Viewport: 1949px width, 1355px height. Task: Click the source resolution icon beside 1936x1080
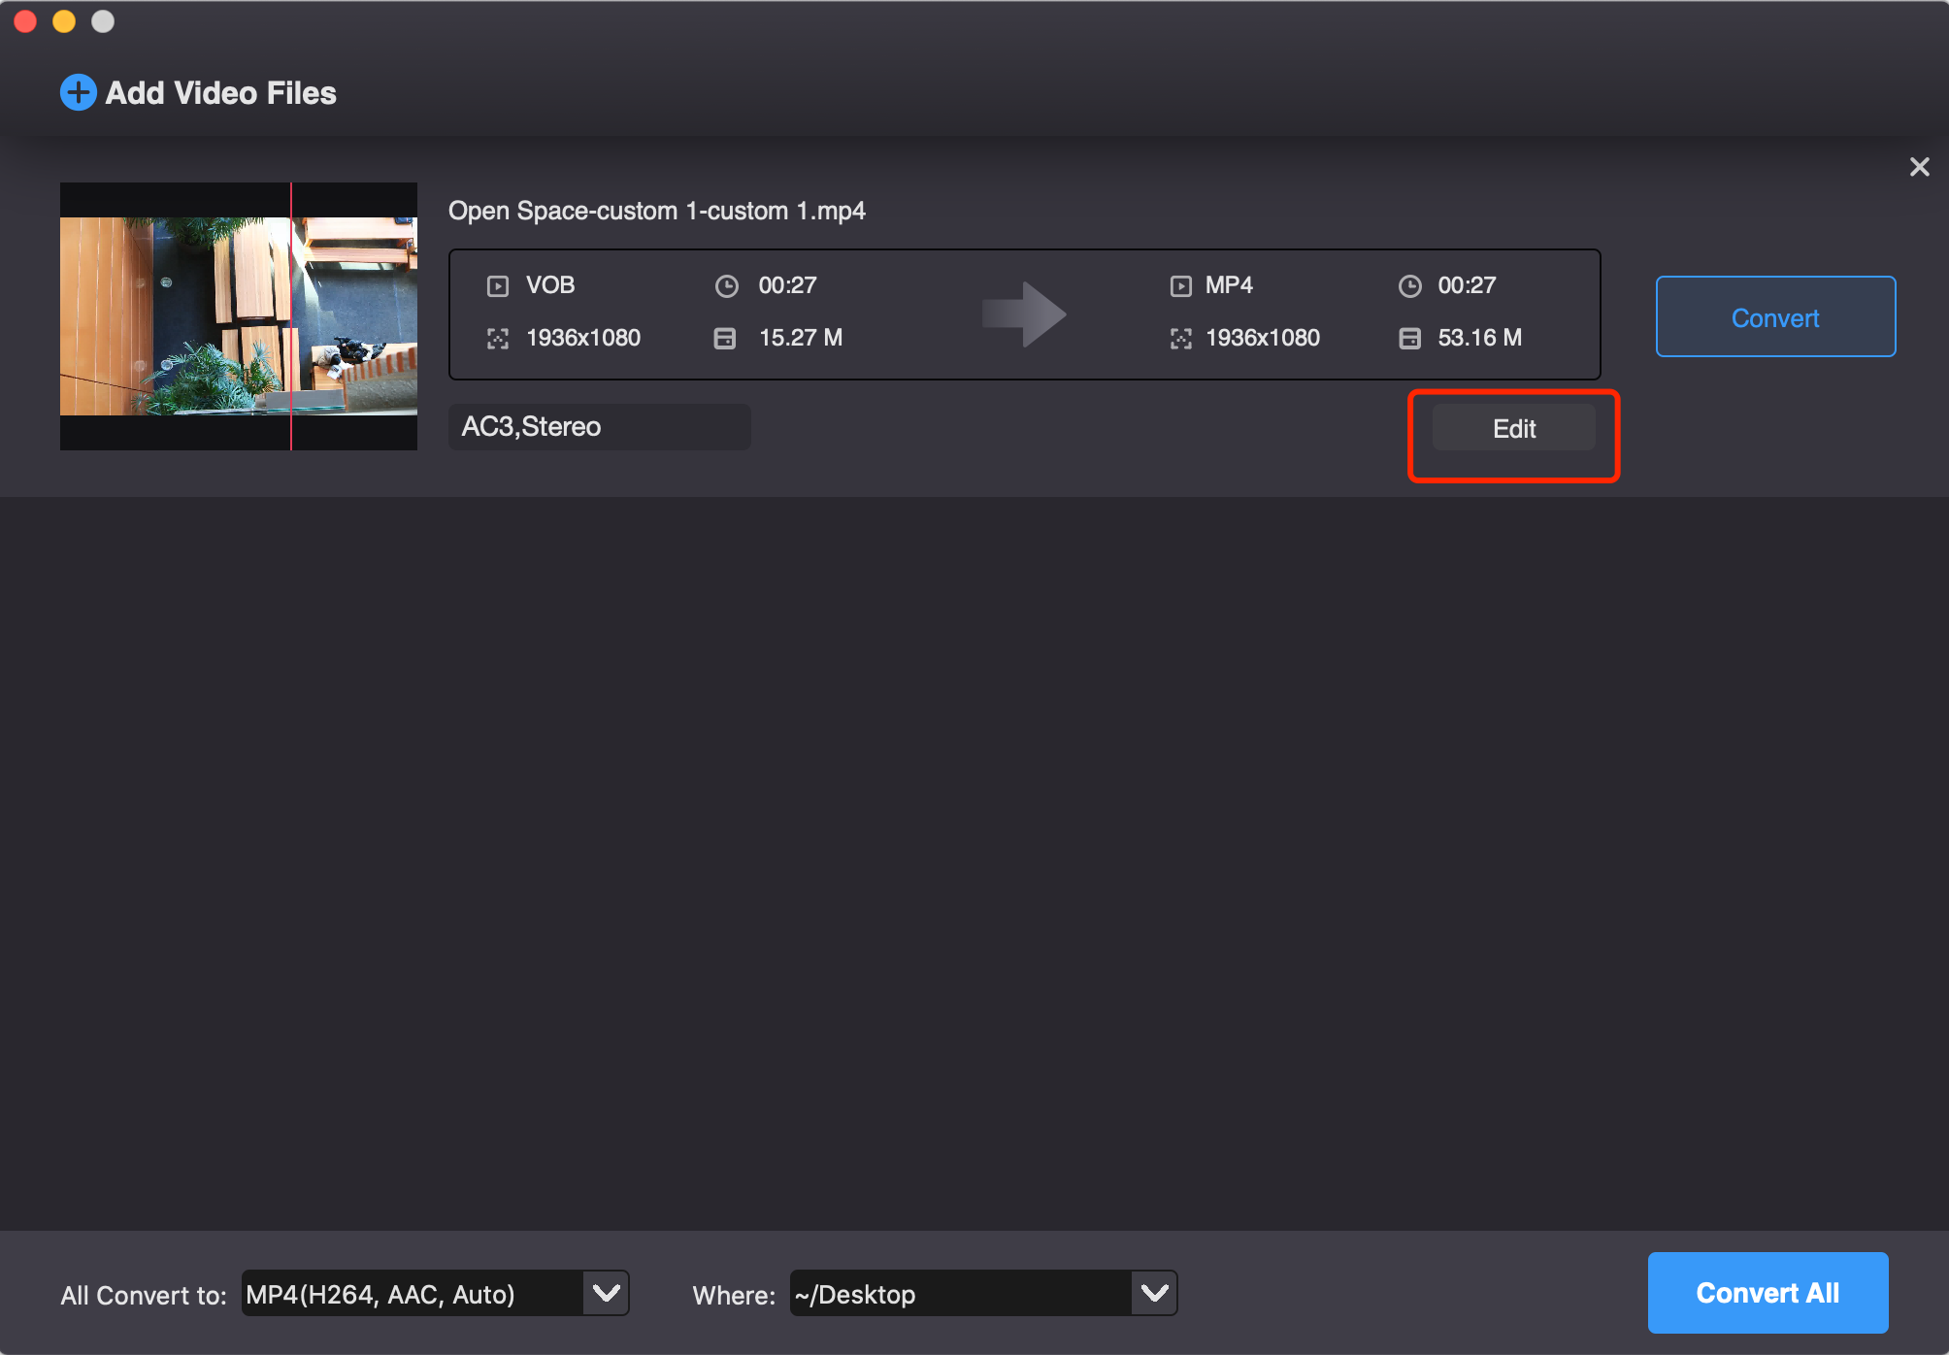click(x=498, y=339)
